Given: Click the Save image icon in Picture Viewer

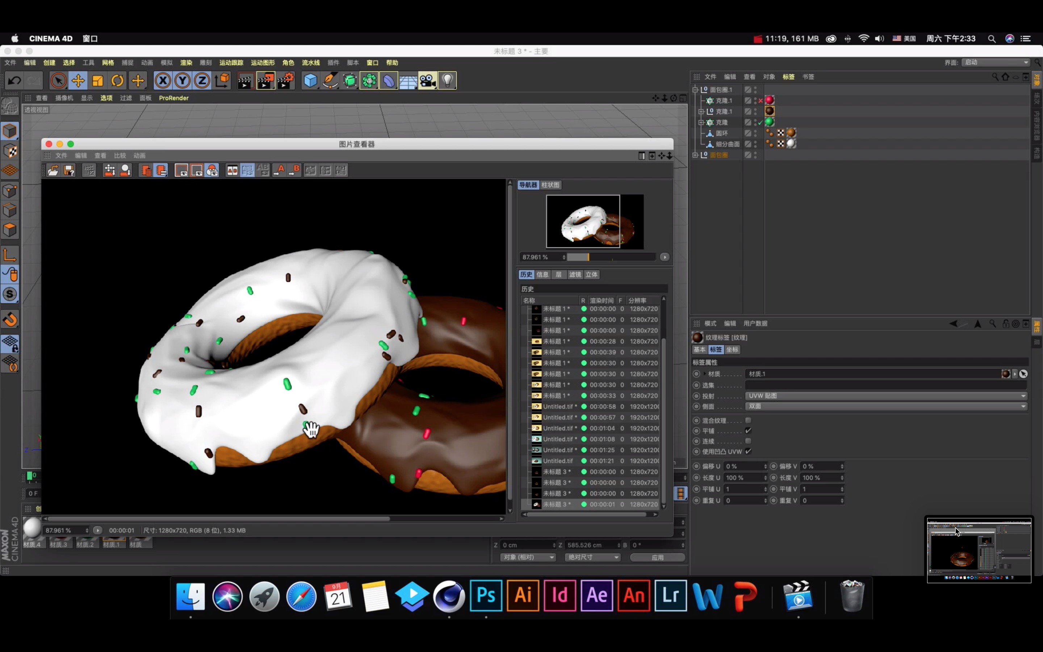Looking at the screenshot, I should click(69, 170).
